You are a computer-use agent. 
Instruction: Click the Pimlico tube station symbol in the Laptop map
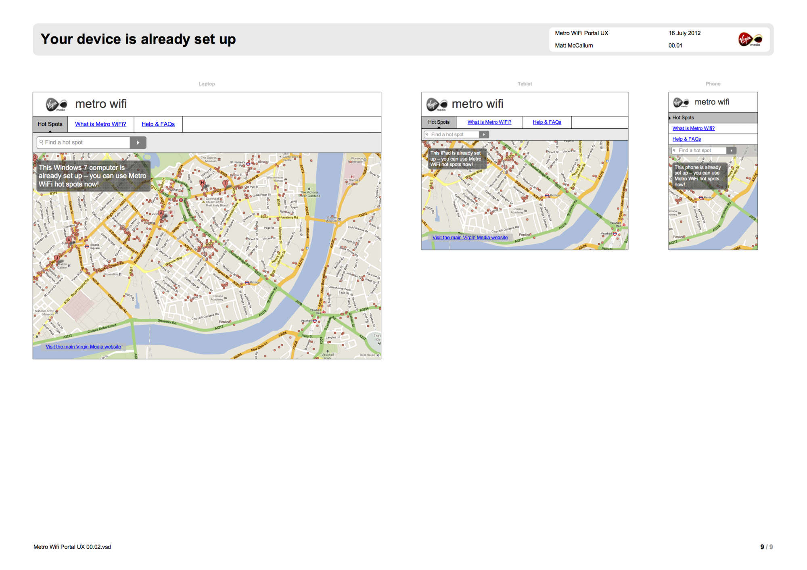[247, 282]
